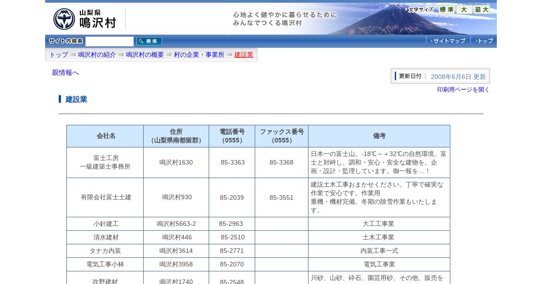Click phone number 85-3363
The width and height of the screenshot is (542, 284).
click(x=233, y=162)
